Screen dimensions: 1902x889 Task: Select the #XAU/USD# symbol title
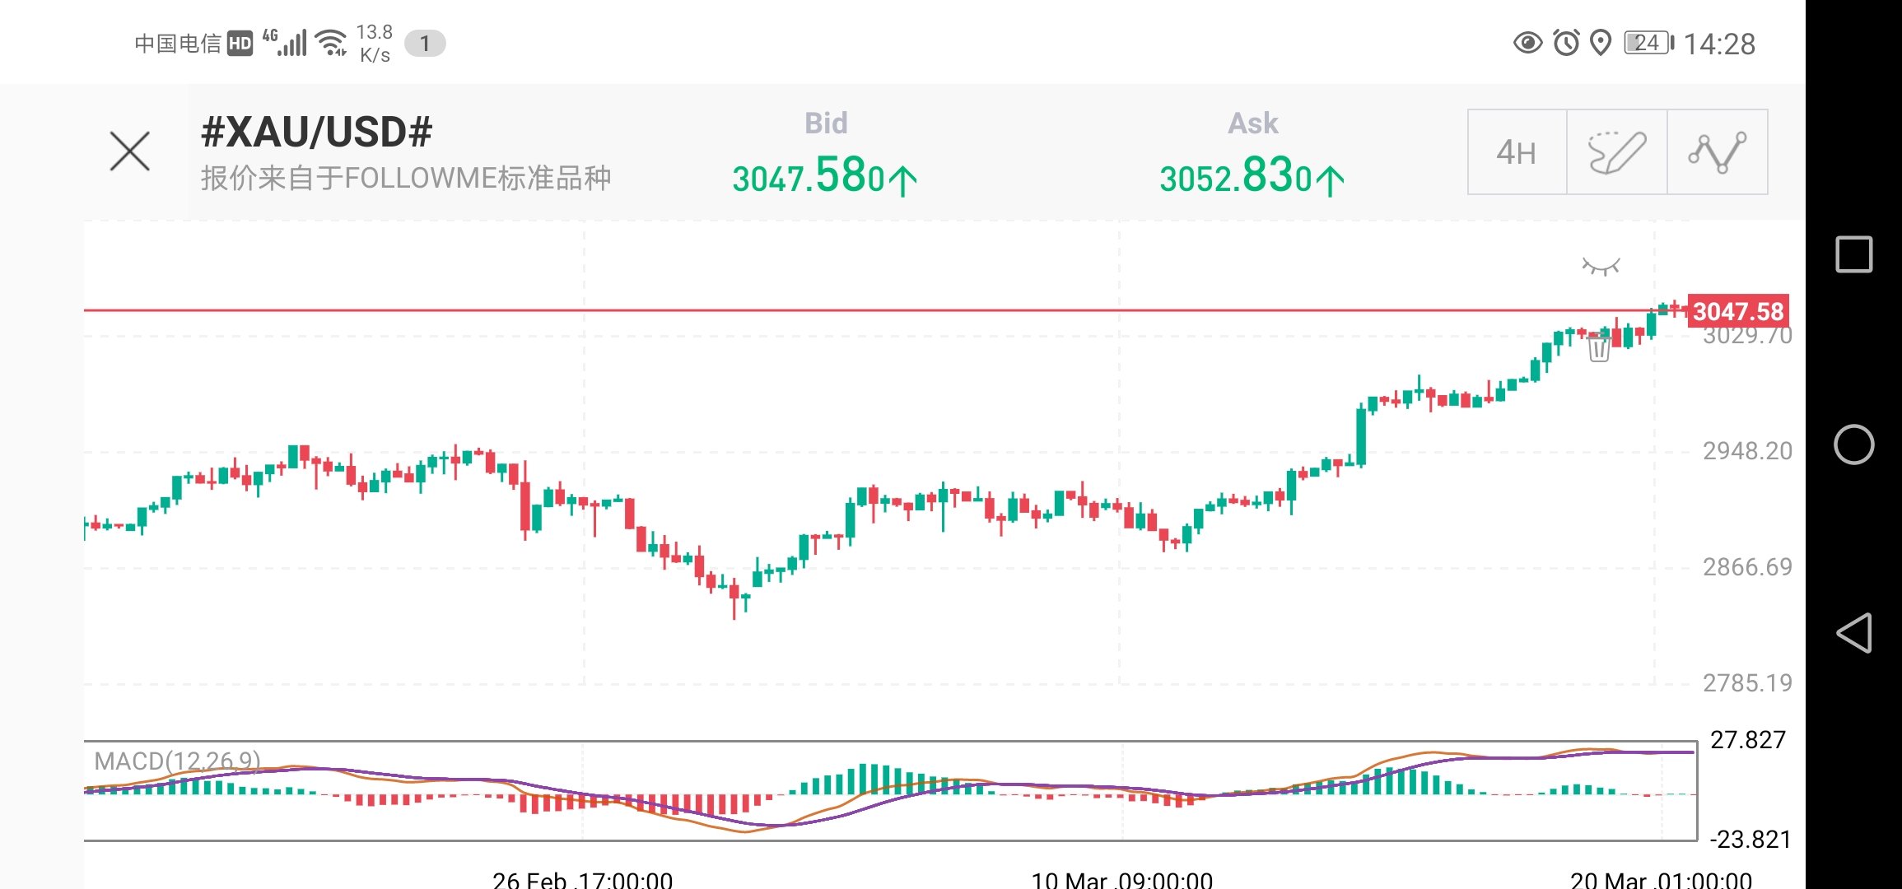point(317,132)
